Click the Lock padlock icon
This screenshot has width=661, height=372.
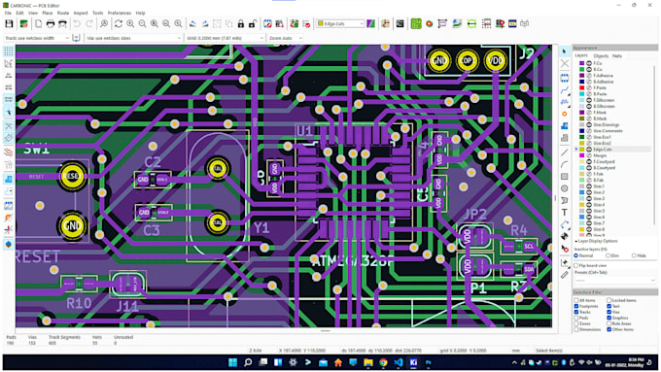(241, 24)
